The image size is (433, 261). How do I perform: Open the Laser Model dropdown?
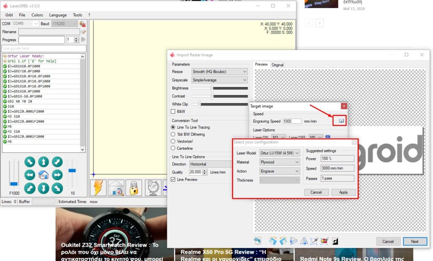[280, 153]
